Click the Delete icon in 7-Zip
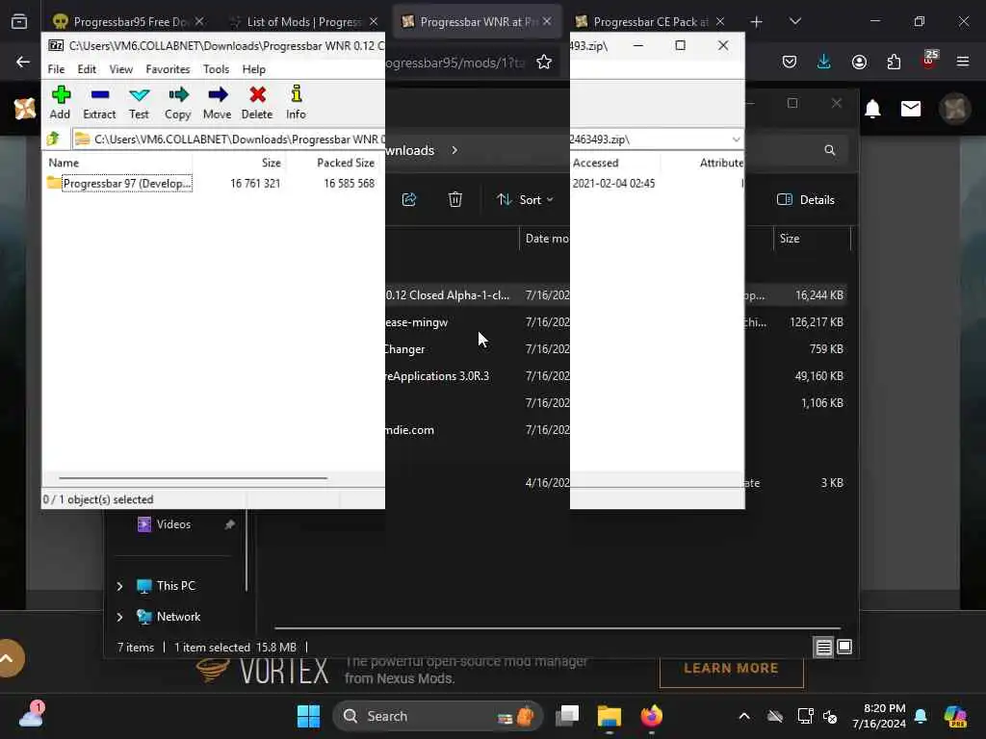The width and height of the screenshot is (986, 739). [257, 102]
